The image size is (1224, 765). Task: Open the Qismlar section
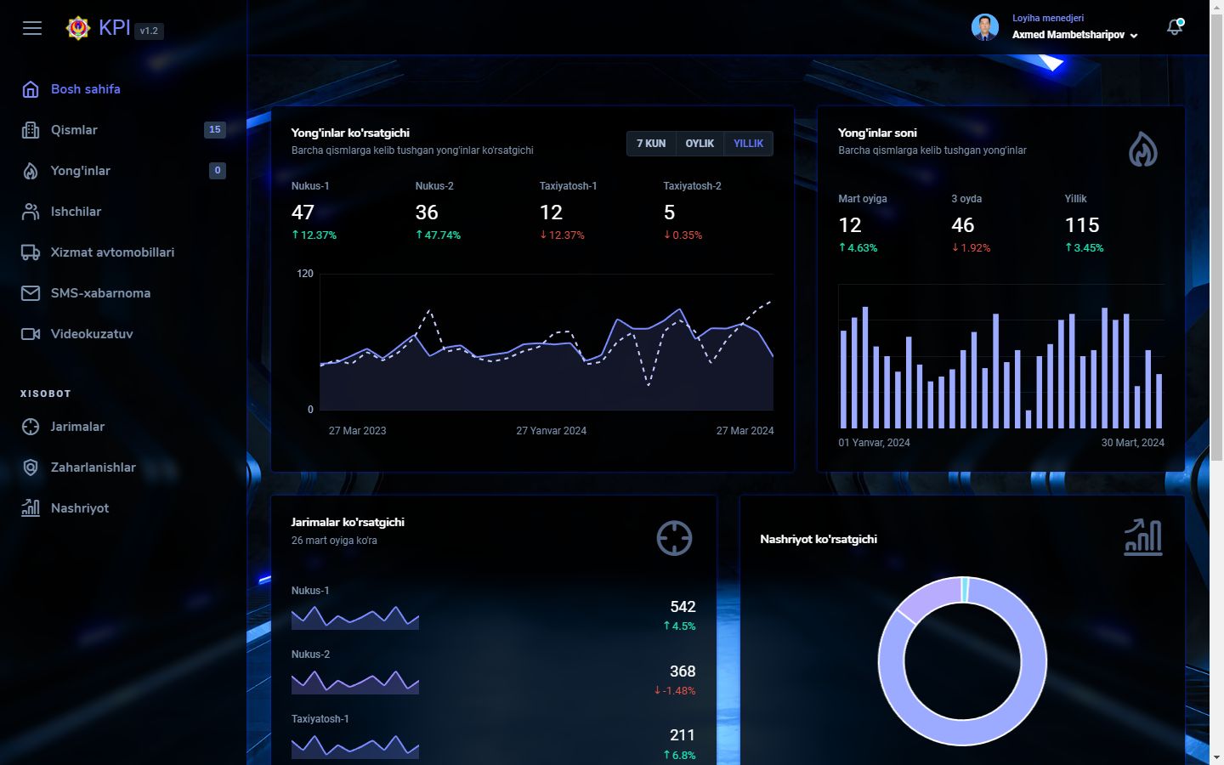74,130
